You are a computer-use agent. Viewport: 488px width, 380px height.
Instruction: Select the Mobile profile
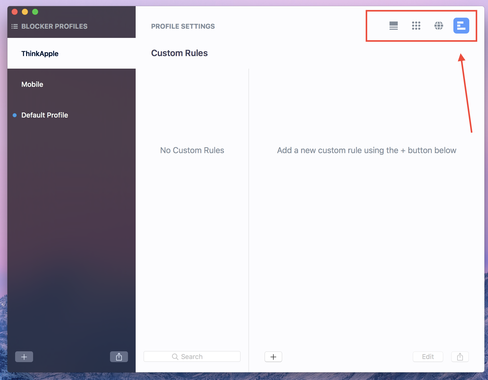72,84
